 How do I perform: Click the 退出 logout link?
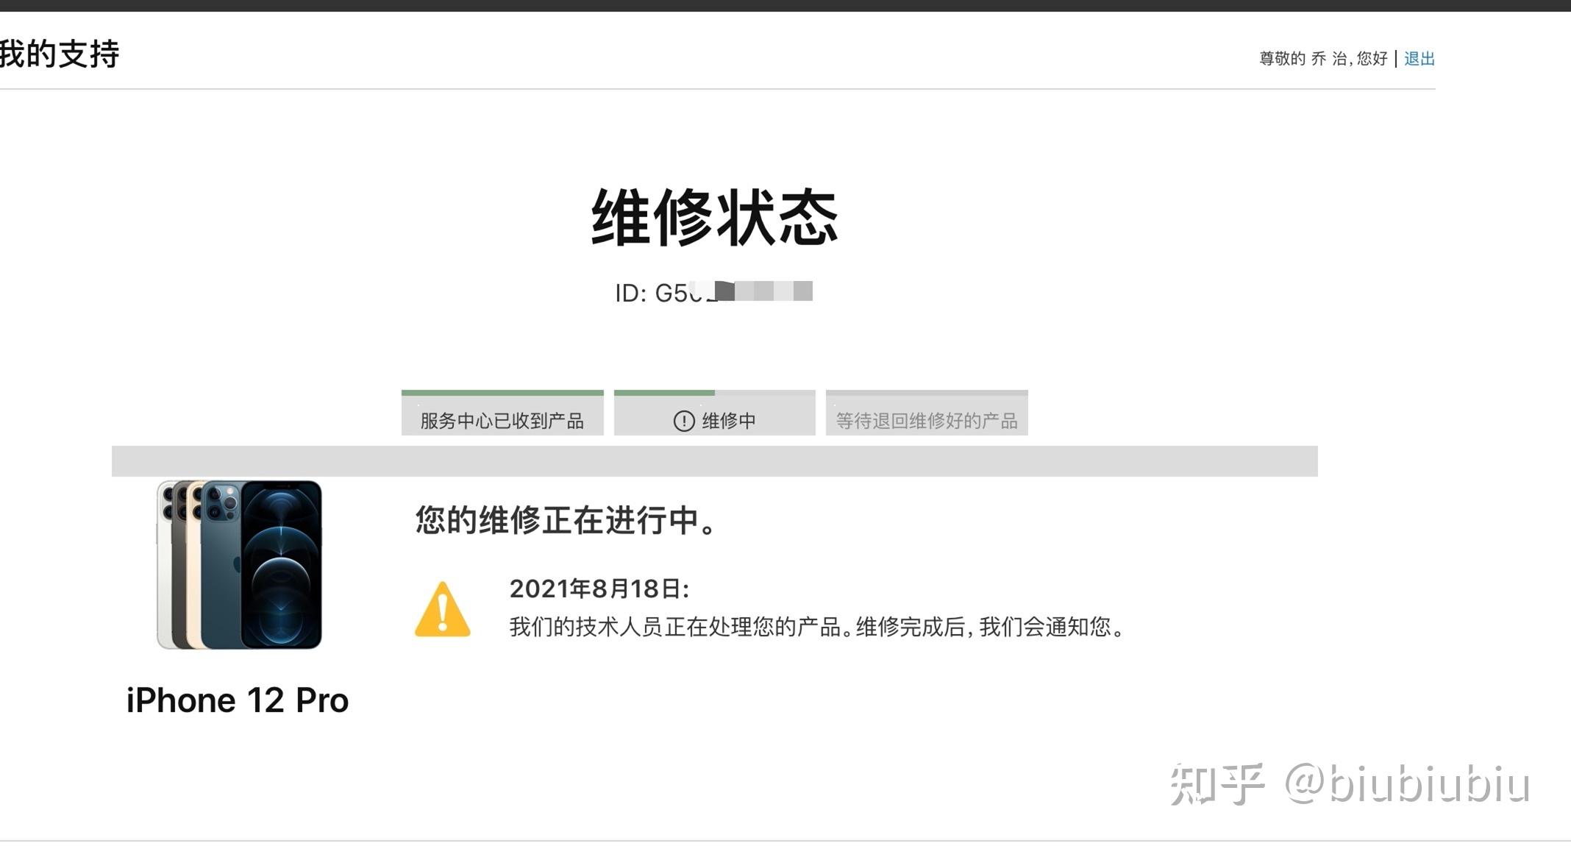click(x=1419, y=59)
